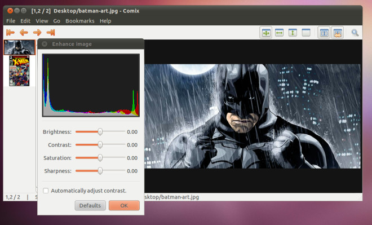Select fit height mode icon

click(293, 33)
